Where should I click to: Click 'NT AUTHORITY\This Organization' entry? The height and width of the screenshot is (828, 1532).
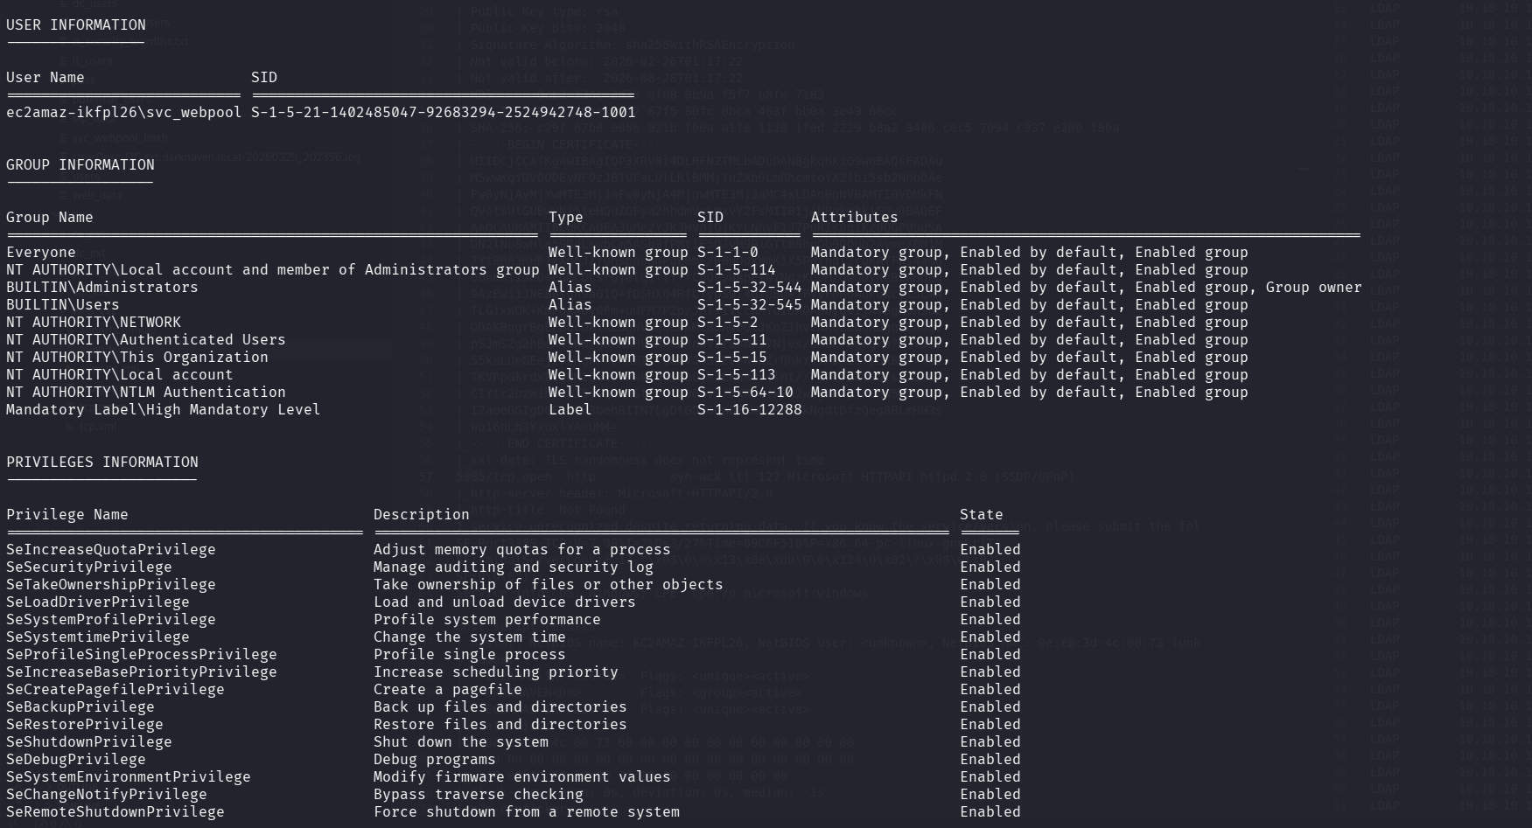click(x=137, y=357)
